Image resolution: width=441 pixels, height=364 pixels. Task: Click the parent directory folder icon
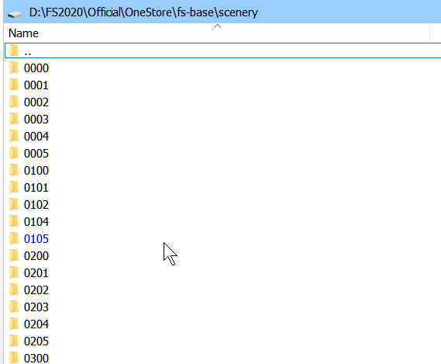14,50
